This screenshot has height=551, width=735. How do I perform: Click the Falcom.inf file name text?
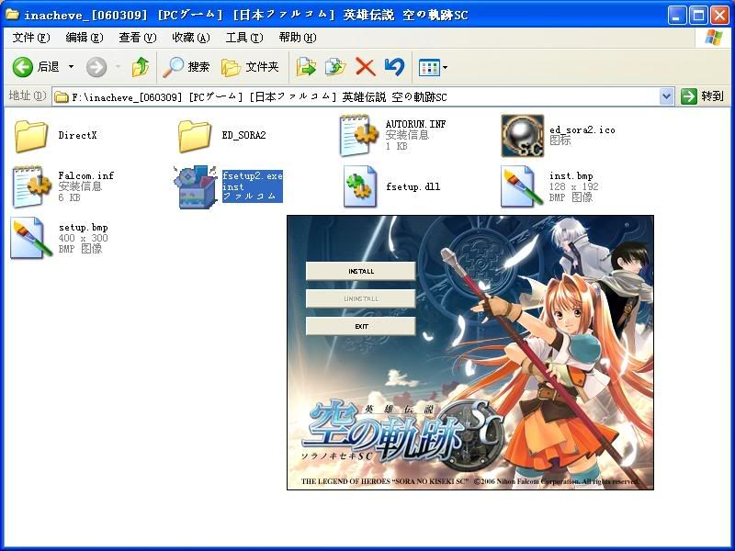[85, 175]
